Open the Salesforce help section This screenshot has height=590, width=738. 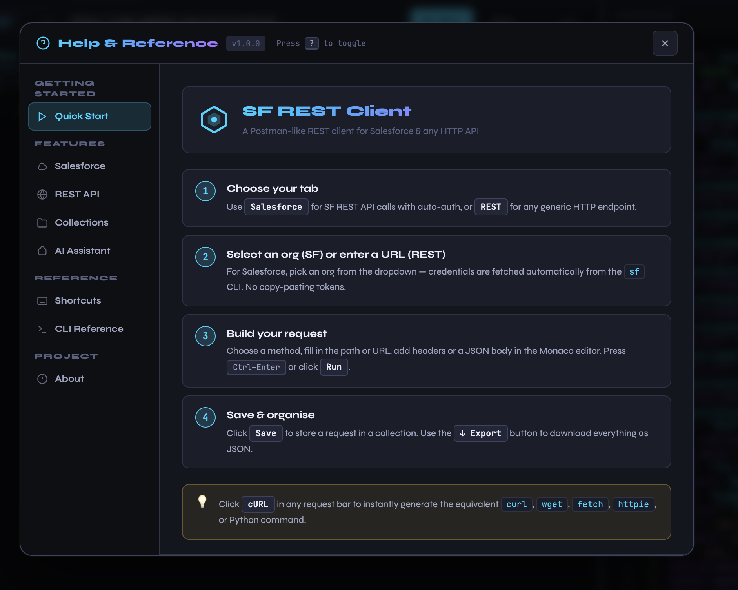[x=90, y=166]
